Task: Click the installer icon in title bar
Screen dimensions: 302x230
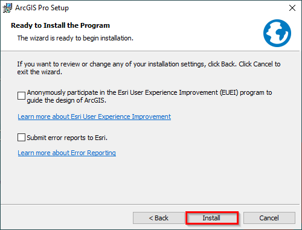Action: point(7,8)
